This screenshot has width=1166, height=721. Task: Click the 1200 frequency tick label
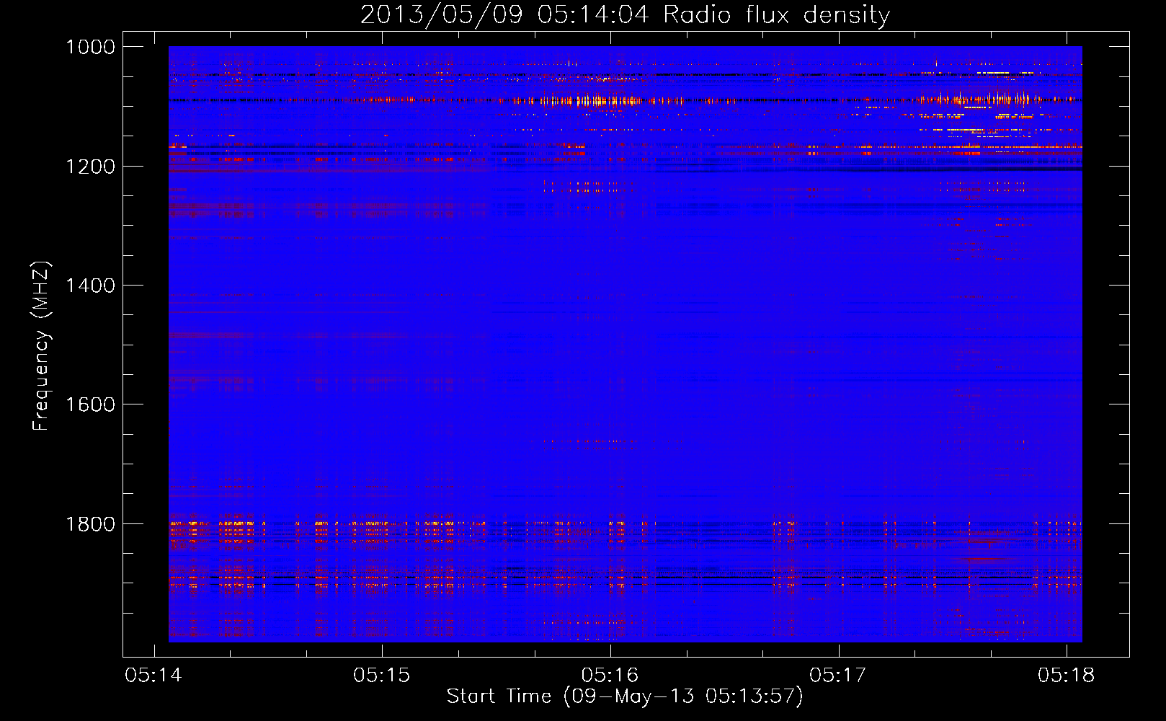pyautogui.click(x=90, y=167)
